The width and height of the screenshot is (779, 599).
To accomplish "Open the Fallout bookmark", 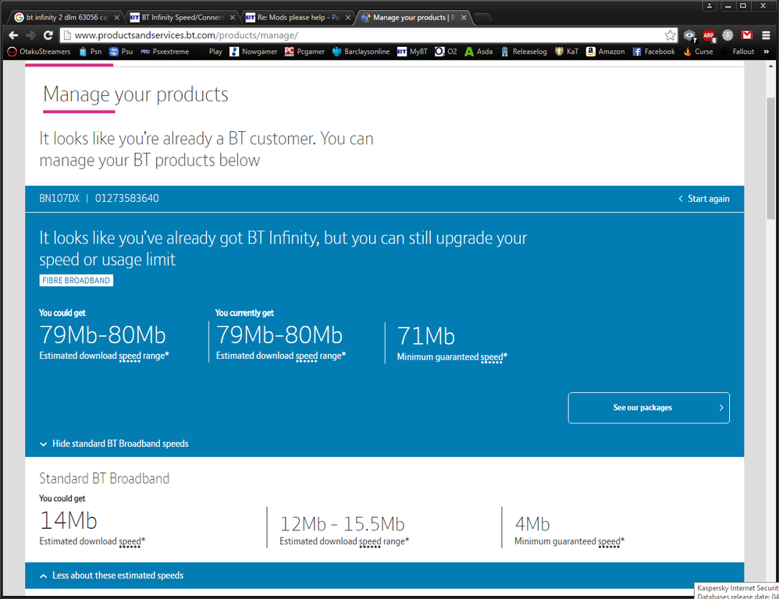I will (x=738, y=51).
